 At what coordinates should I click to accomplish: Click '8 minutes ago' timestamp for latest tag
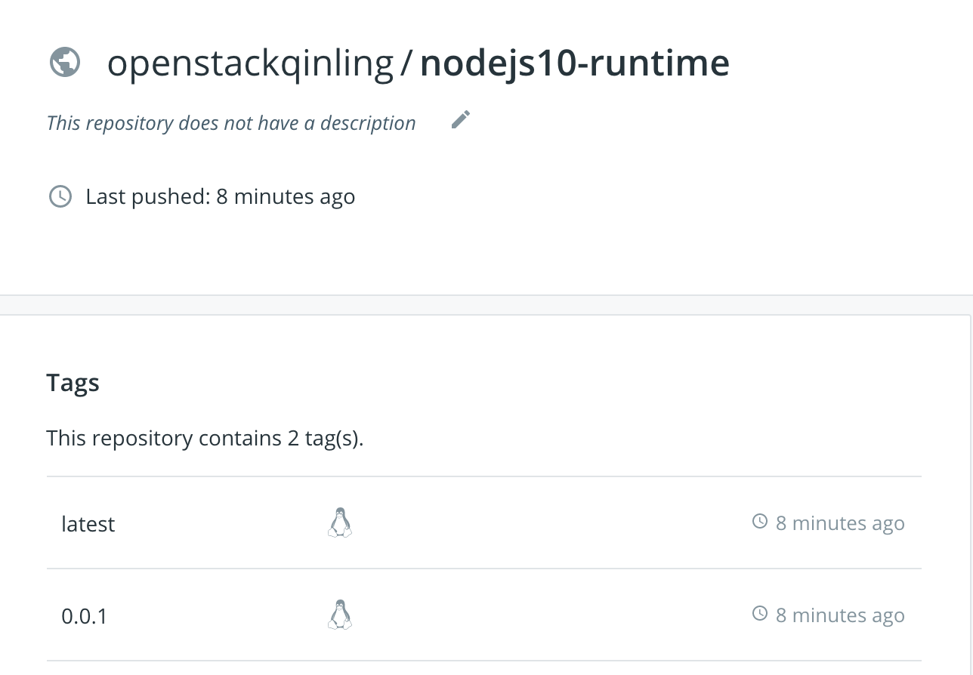(x=840, y=523)
